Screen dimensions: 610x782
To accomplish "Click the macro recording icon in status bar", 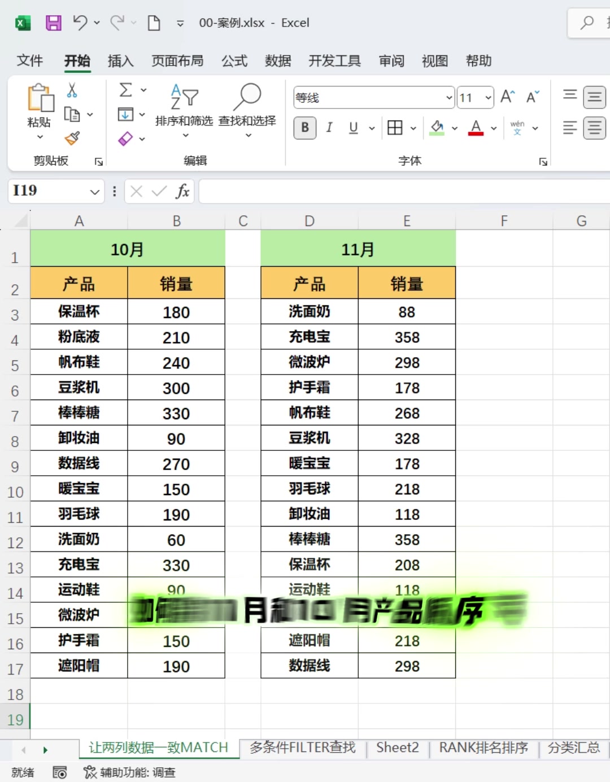I will pyautogui.click(x=59, y=772).
